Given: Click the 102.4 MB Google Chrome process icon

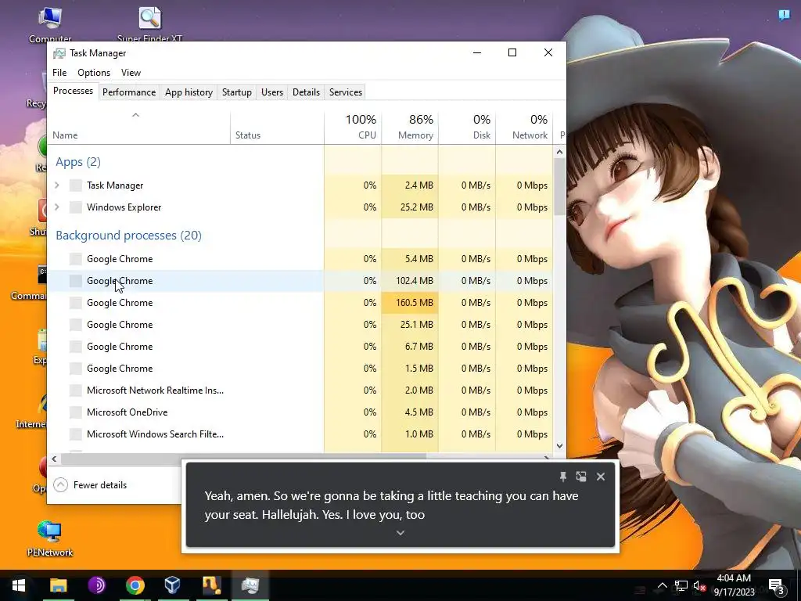Looking at the screenshot, I should click(76, 281).
